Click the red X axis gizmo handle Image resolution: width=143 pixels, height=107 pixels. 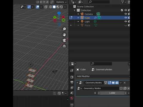[63, 17]
